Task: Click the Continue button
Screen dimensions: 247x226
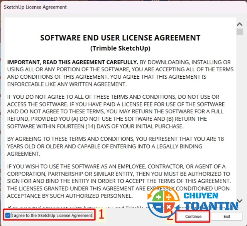Action: coord(193,217)
